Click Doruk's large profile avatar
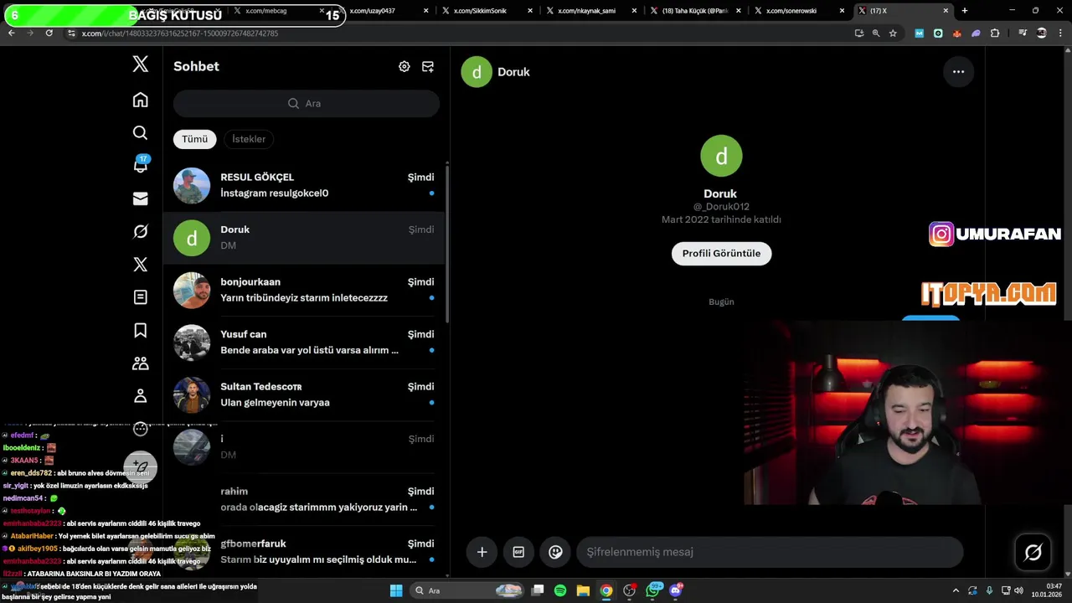Screen dimensions: 1072x603 [x=721, y=156]
